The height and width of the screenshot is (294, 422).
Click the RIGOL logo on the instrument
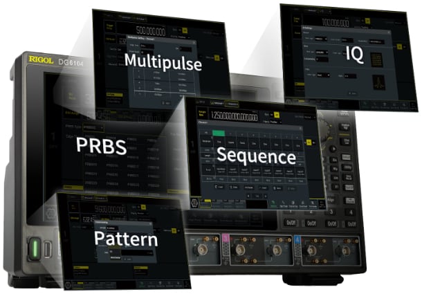[x=41, y=59]
